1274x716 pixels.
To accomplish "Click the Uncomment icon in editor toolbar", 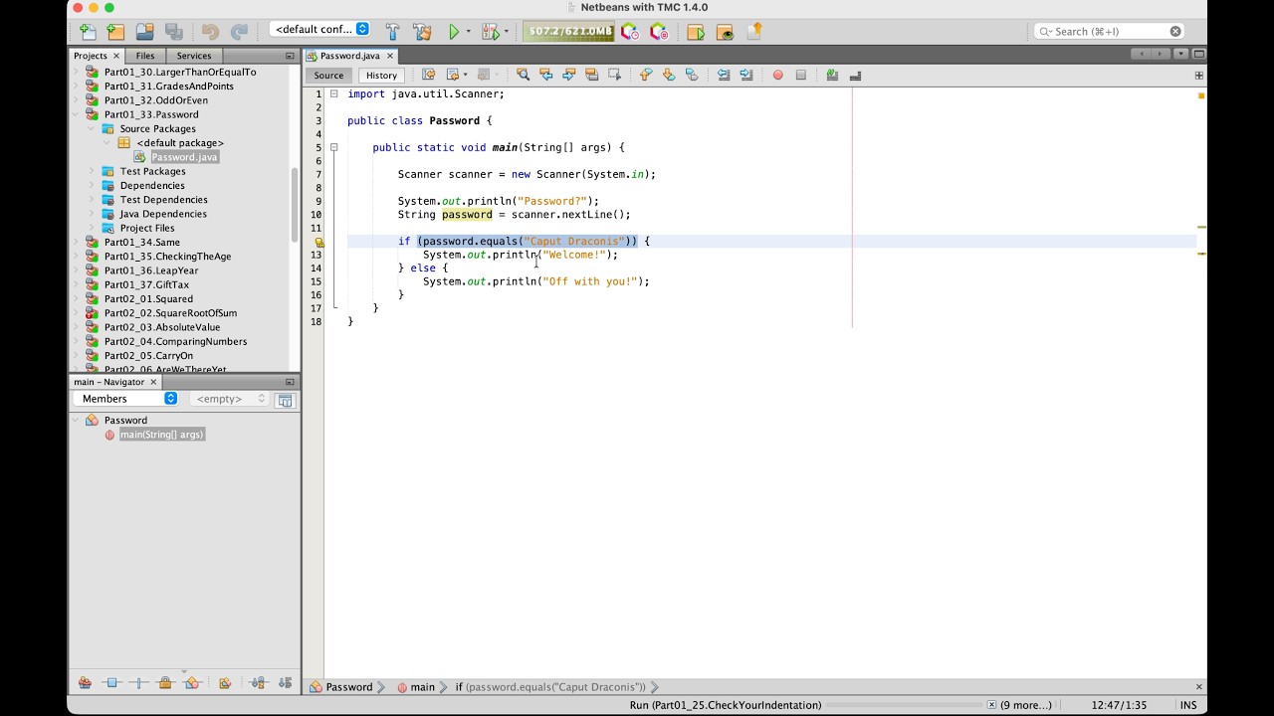I will [x=855, y=75].
